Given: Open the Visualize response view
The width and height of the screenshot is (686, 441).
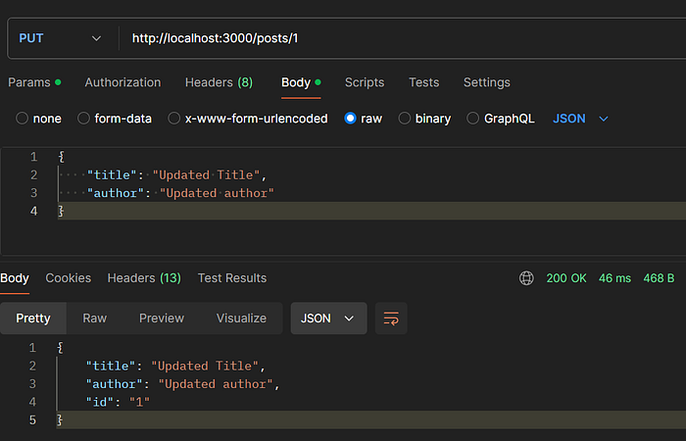Looking at the screenshot, I should pos(241,318).
